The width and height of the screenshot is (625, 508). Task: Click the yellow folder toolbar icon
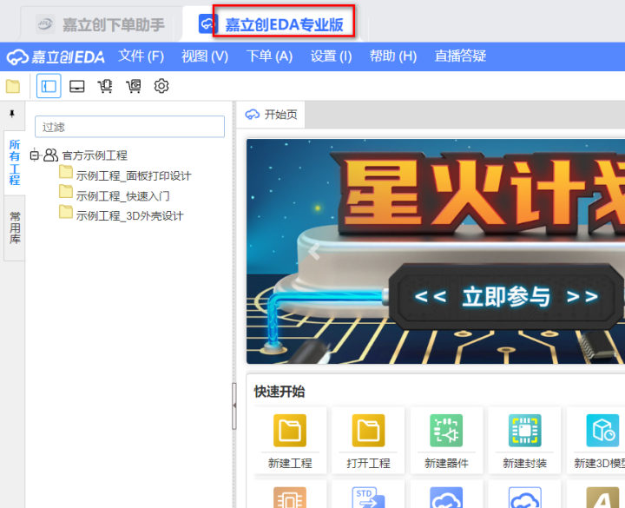pos(13,86)
